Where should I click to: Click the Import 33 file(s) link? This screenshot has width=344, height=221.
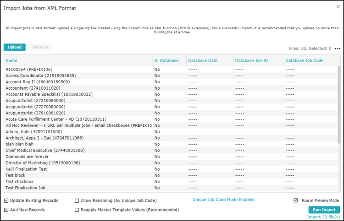(323, 216)
